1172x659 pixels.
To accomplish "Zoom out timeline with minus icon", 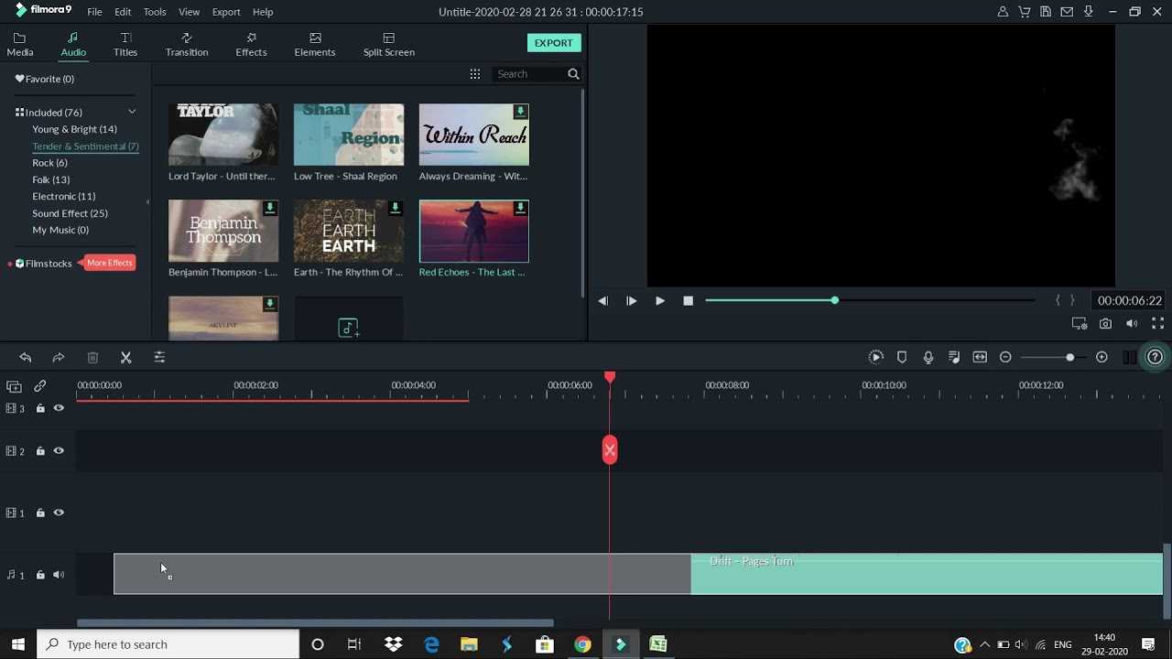I will (1005, 357).
